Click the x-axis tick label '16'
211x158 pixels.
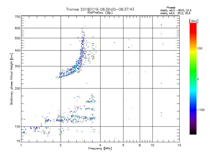coord(179,145)
